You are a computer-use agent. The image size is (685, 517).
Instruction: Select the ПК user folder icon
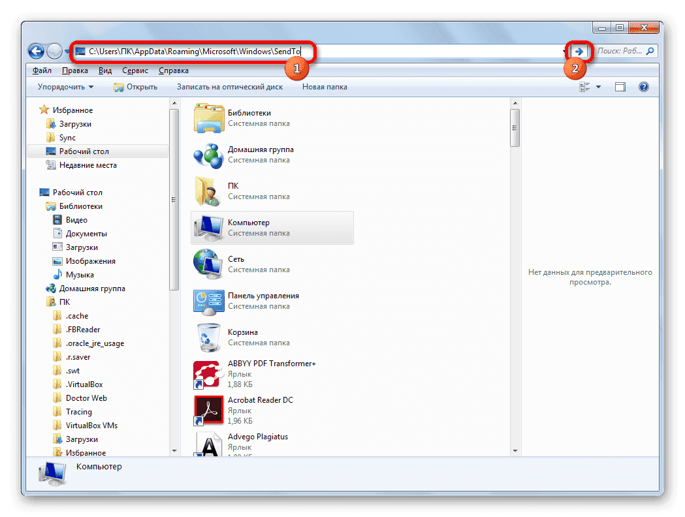tap(207, 191)
